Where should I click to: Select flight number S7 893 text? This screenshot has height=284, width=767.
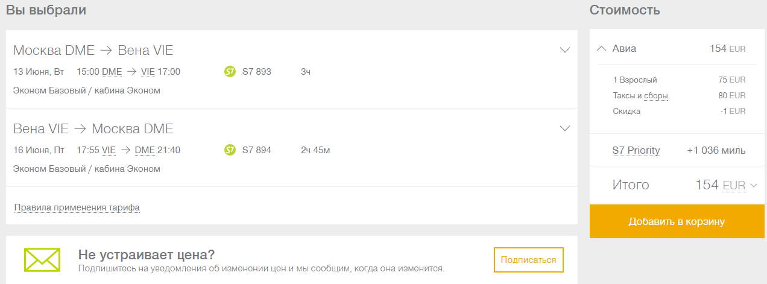(257, 72)
